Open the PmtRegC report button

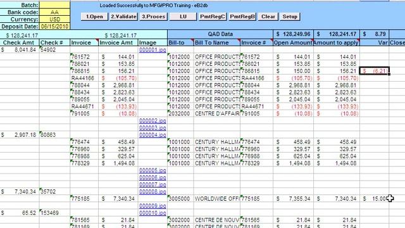[213, 16]
